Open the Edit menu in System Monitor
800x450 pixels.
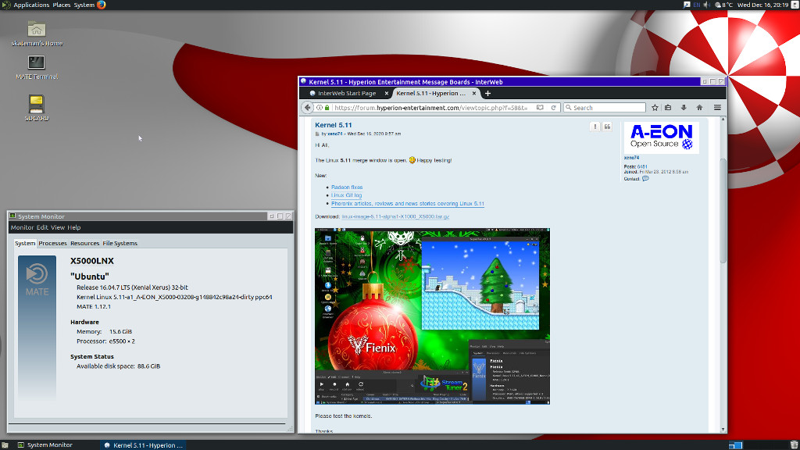click(x=42, y=227)
